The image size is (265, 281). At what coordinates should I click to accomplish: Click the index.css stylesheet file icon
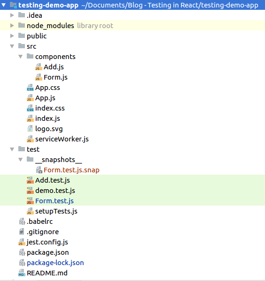coord(30,108)
